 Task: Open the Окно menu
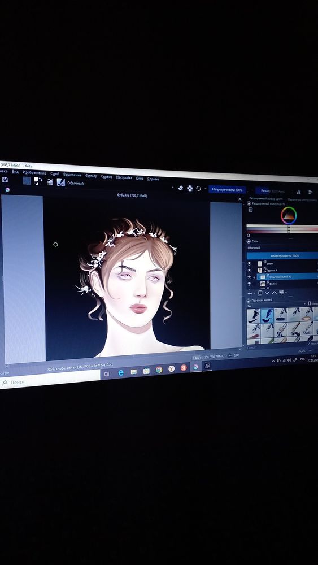140,179
